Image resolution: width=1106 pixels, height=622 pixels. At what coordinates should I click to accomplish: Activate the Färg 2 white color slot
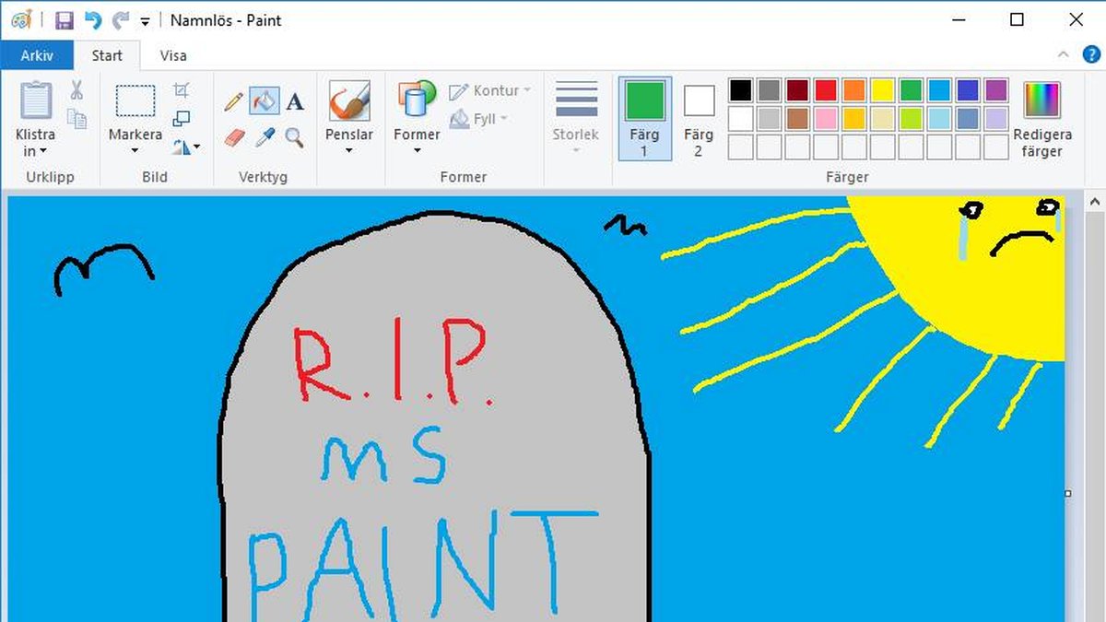tap(699, 118)
